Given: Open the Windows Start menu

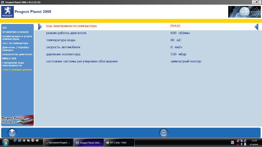Looking at the screenshot, I should (x=6, y=142).
